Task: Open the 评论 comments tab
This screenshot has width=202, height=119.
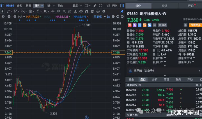Action: point(191,6)
